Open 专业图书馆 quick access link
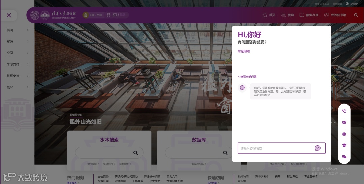Viewport: 364px width, 184px height. pyautogui.click(x=311, y=176)
